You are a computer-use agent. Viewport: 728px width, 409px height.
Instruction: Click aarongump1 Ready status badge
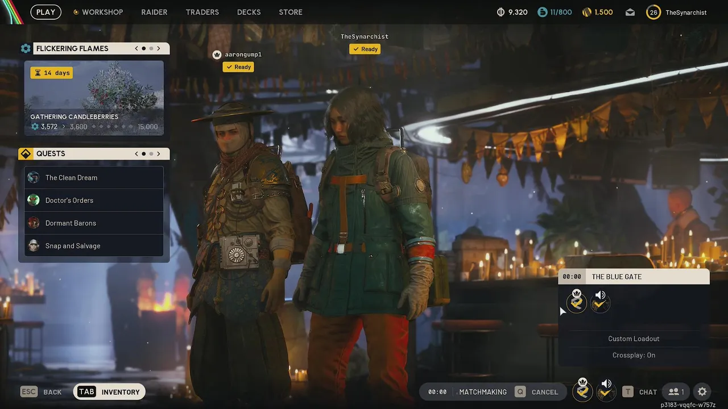click(238, 67)
